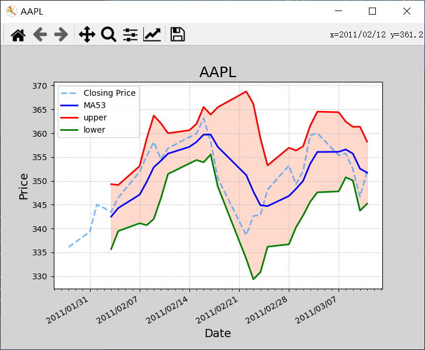Save the figure with floppy disk icon
The width and height of the screenshot is (425, 350).
[178, 34]
